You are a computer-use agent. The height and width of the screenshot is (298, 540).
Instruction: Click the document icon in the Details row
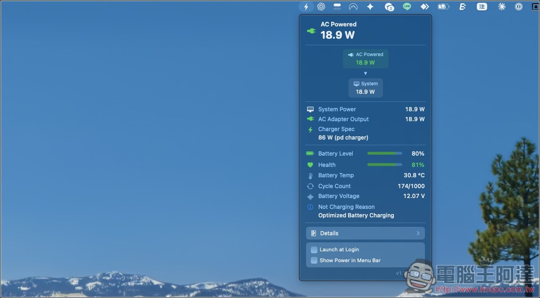pos(314,233)
